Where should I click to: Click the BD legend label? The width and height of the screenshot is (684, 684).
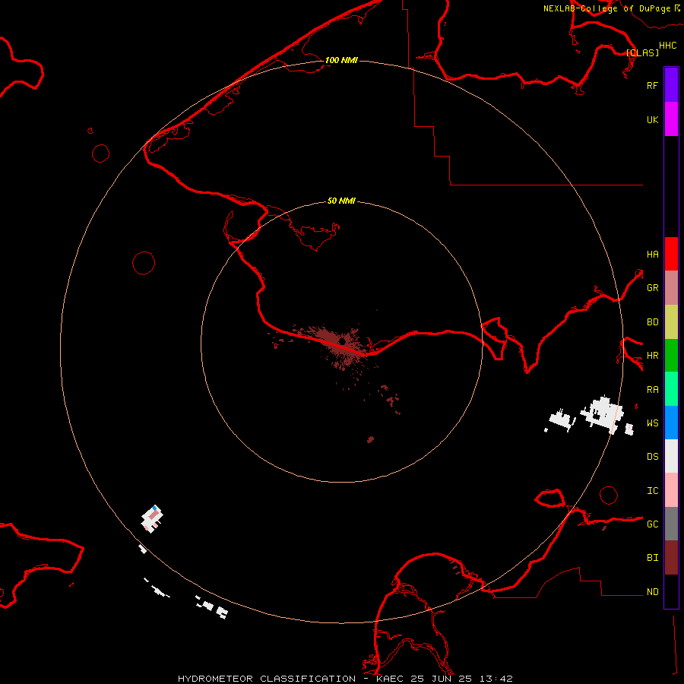652,322
